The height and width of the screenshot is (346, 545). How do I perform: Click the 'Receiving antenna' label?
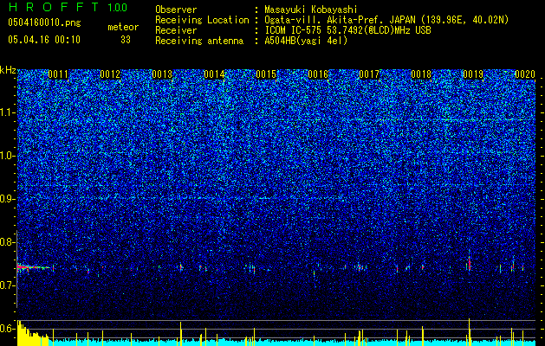pos(199,41)
